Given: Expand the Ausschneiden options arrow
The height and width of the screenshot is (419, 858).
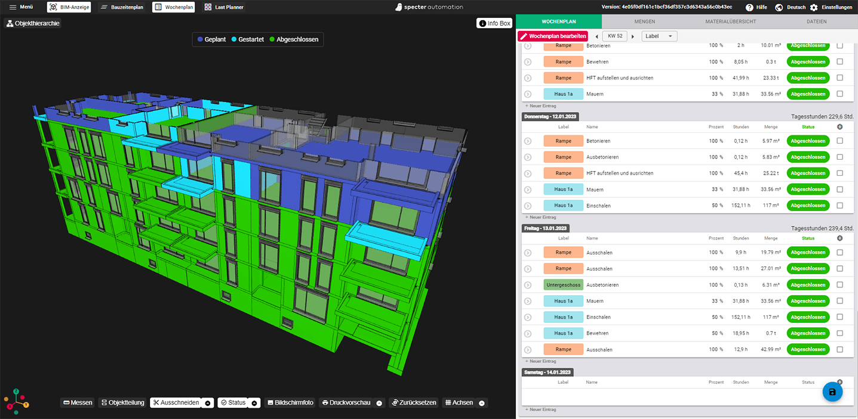Looking at the screenshot, I should click(x=207, y=403).
